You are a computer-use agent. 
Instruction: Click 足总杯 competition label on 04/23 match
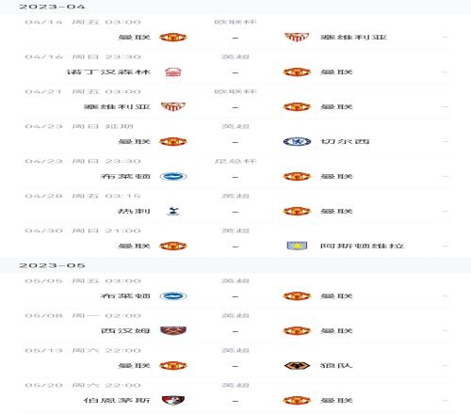235,162
